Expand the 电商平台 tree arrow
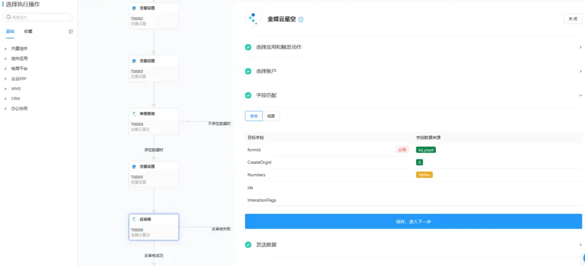 tap(6, 69)
